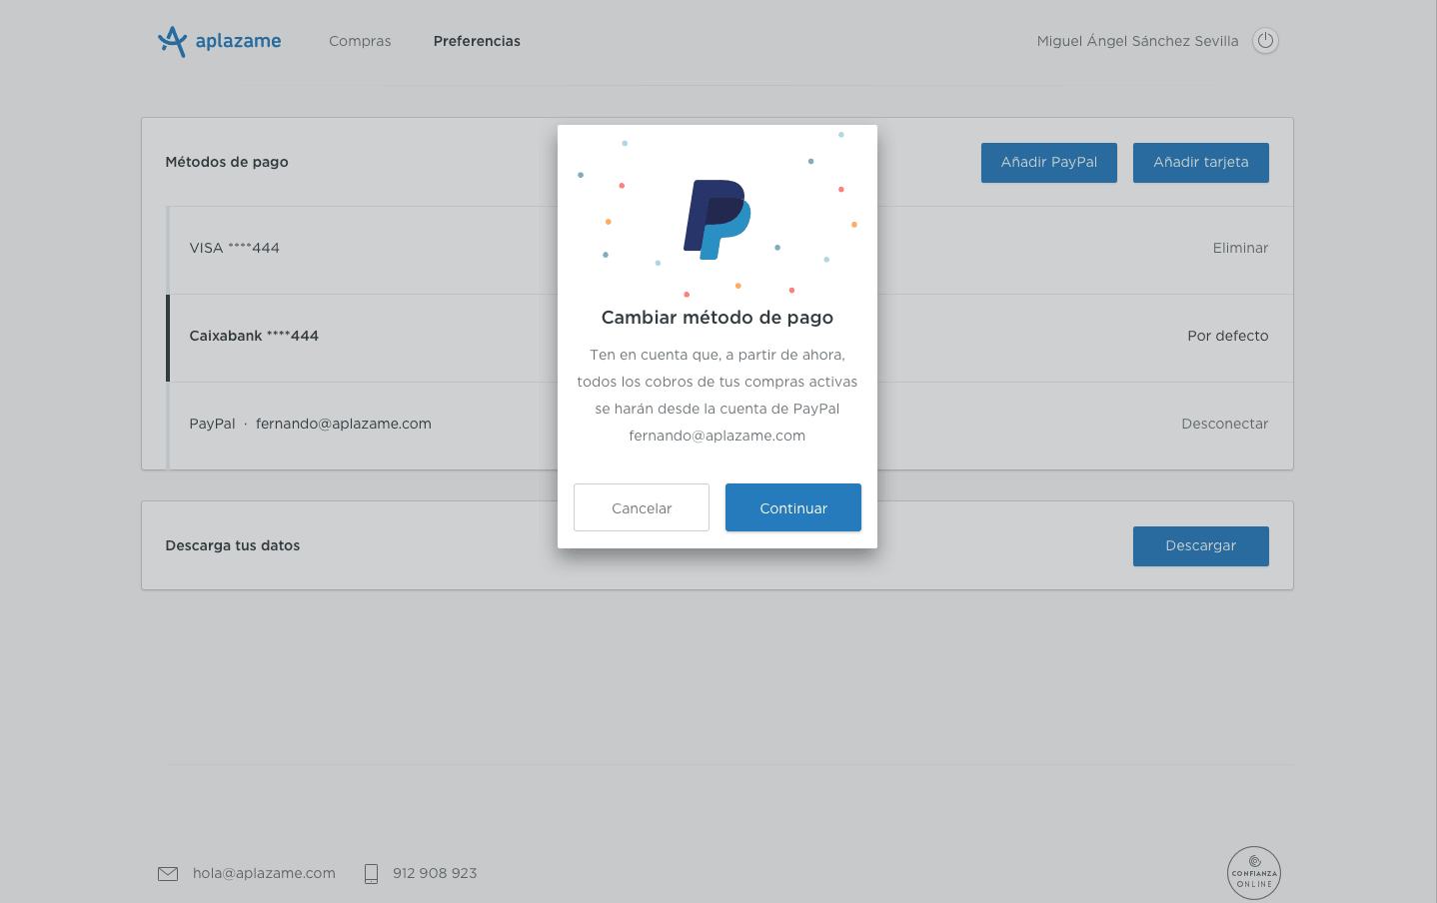Click the user name Miguel Ángel Sánchez Sevilla

point(1137,41)
